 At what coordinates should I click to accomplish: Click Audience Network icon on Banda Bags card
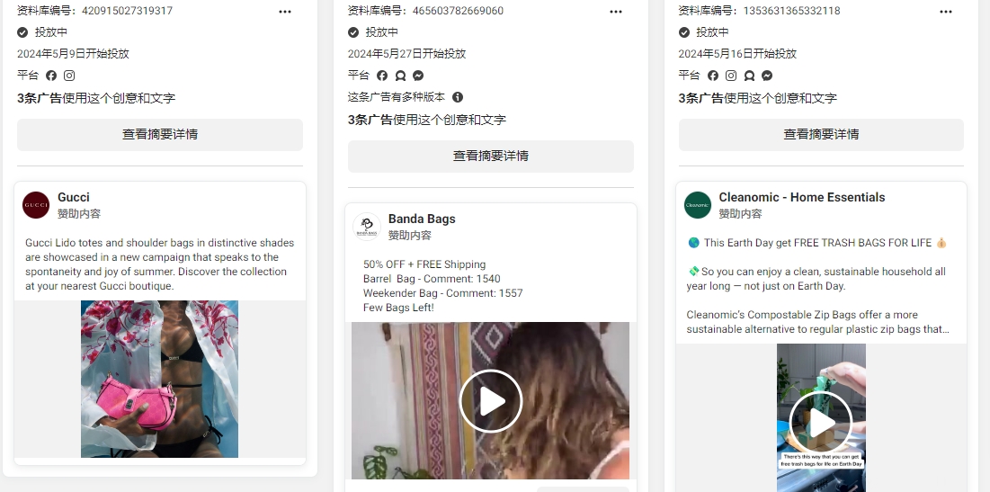(x=400, y=76)
